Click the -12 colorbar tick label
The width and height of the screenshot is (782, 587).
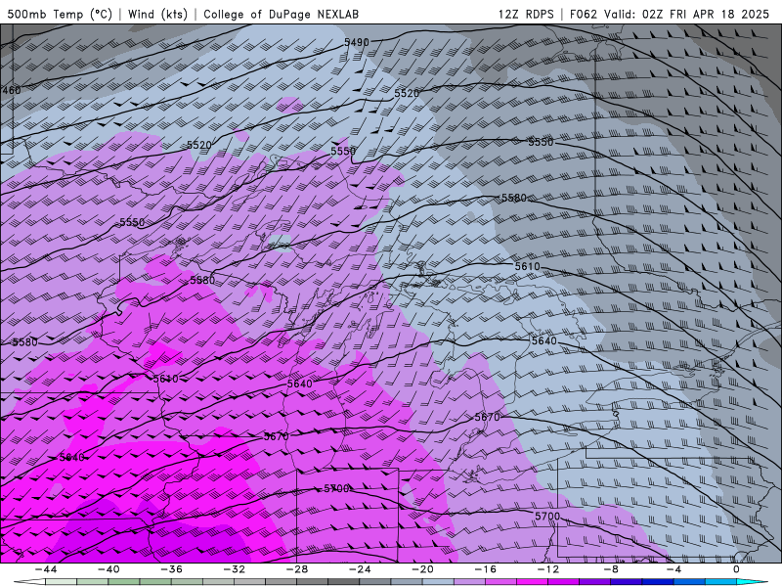548,569
